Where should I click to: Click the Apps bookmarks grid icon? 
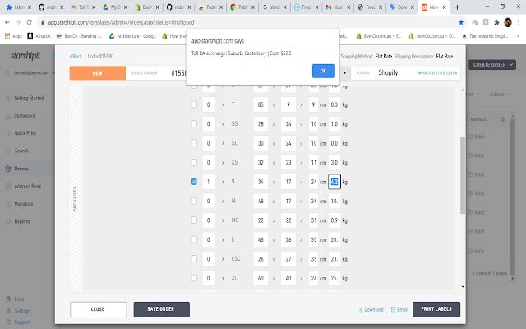[x=7, y=36]
